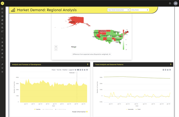Toggle the Median line
Screen dimensions: 179x117
point(65,70)
